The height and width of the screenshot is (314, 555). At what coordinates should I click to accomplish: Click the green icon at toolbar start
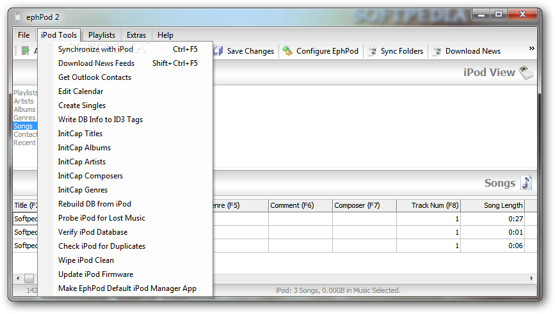(26, 51)
